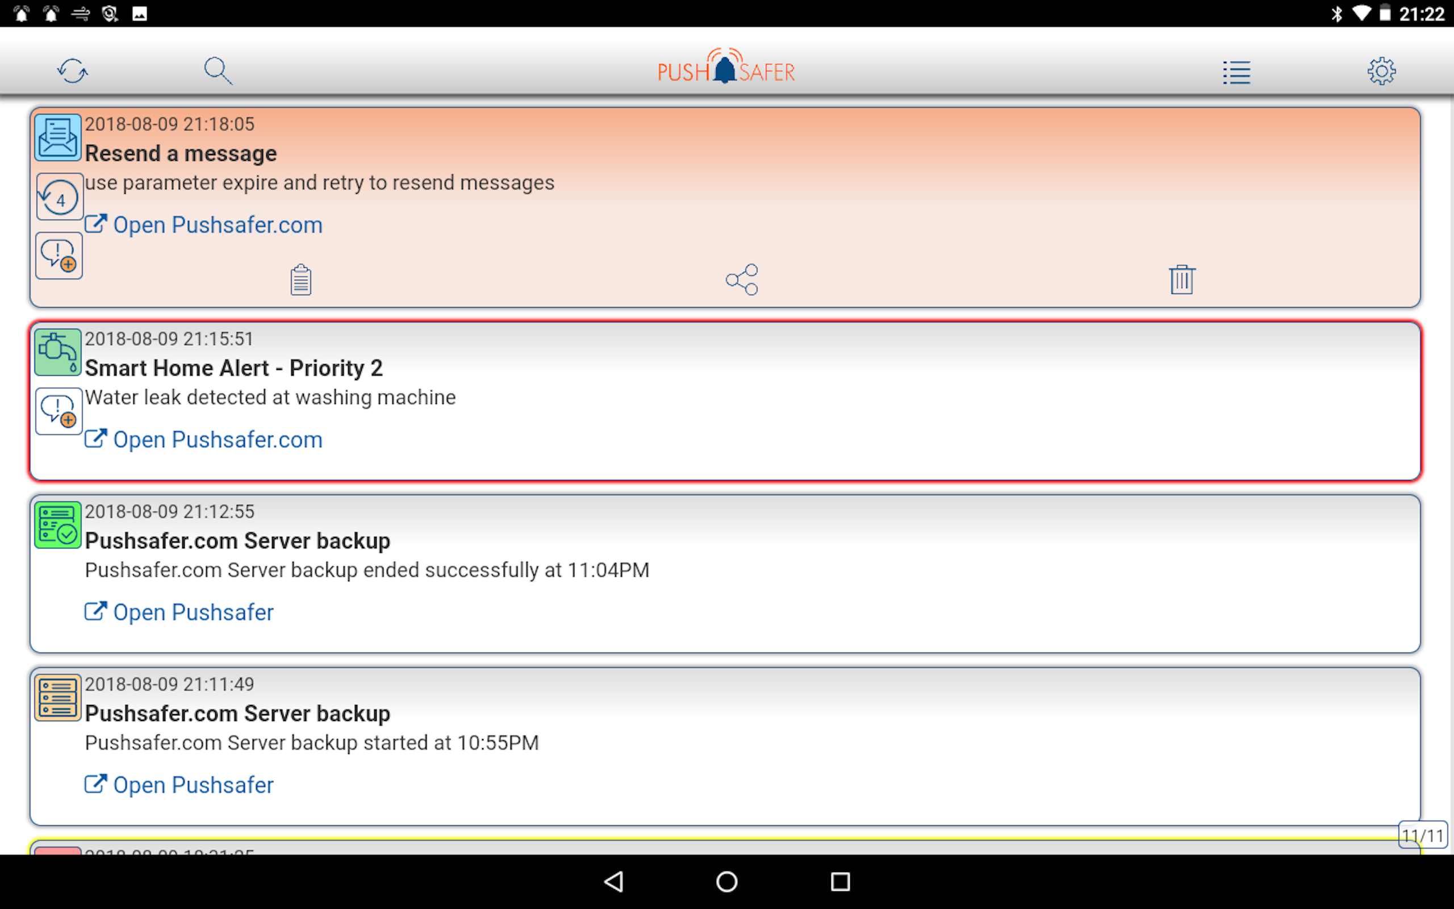Tap the green server check icon

click(58, 525)
